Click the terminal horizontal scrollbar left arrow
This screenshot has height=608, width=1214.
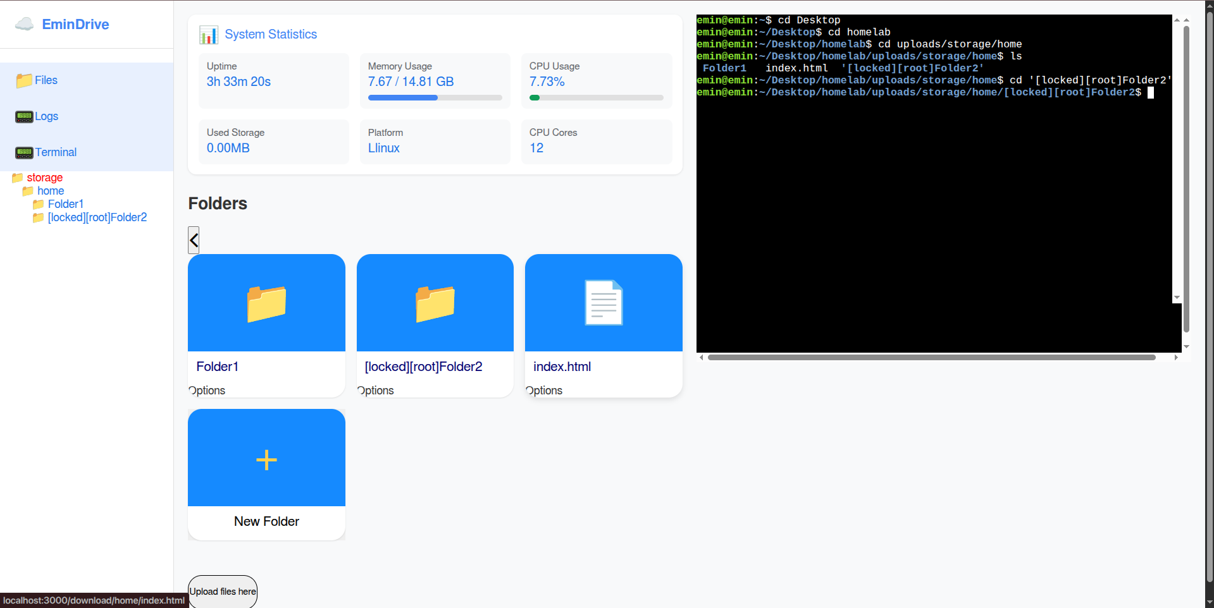[701, 358]
